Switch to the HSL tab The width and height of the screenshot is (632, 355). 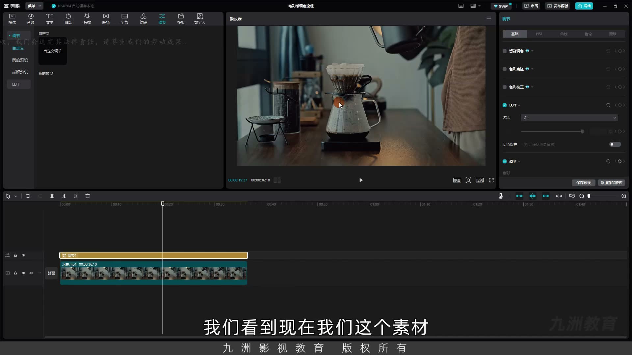click(x=539, y=34)
